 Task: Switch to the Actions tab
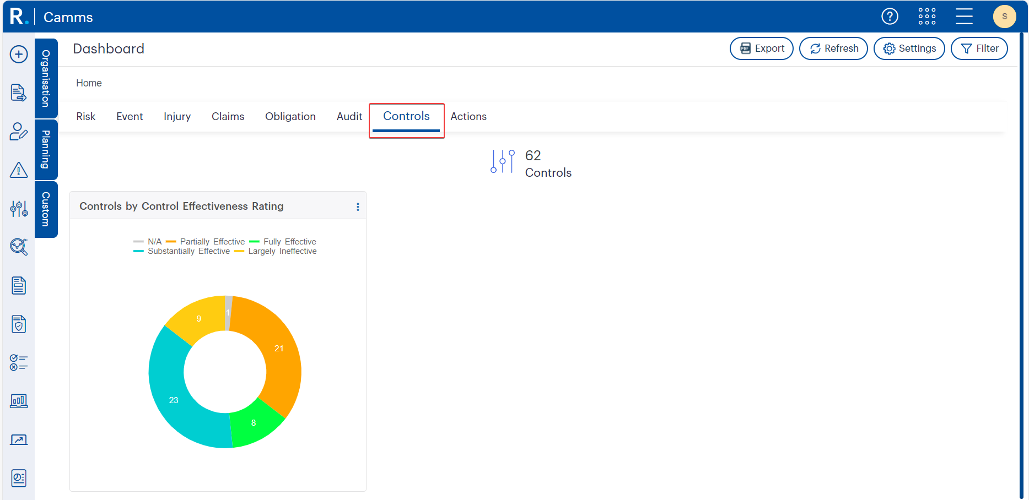tap(468, 116)
